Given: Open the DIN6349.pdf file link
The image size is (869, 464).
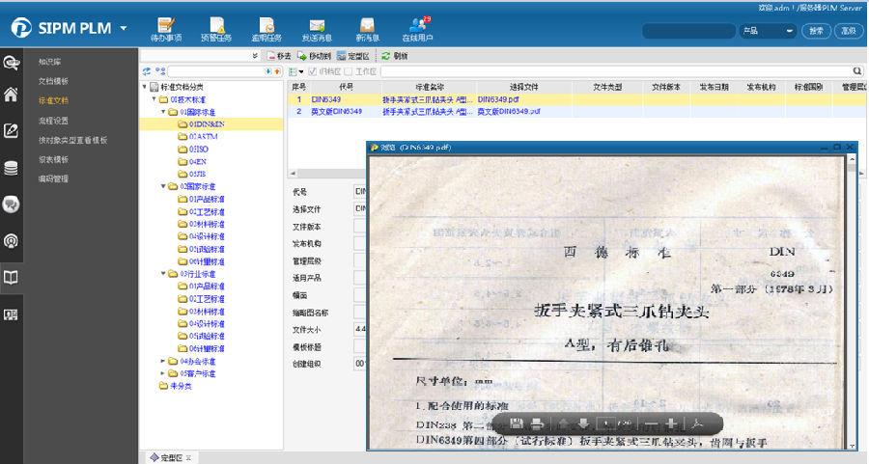Looking at the screenshot, I should pyautogui.click(x=498, y=99).
